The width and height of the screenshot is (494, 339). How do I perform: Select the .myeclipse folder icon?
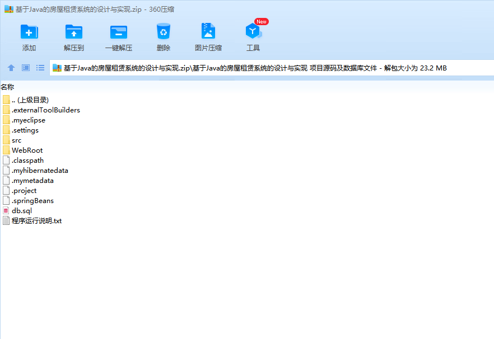tap(6, 120)
